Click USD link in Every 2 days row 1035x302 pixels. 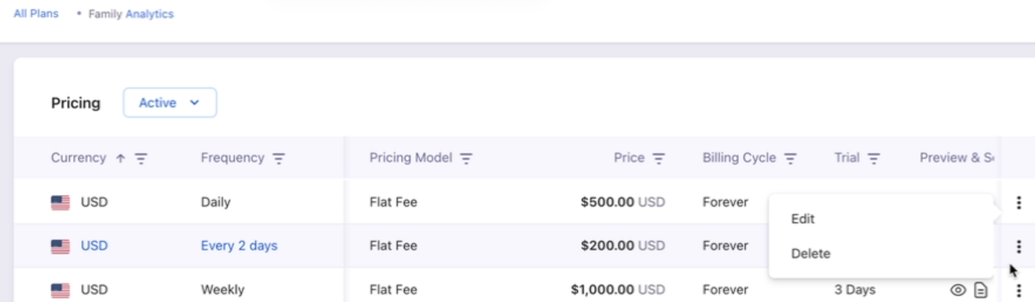[94, 245]
